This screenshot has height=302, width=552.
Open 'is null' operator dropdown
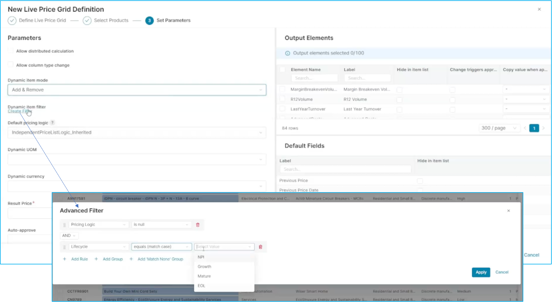(161, 225)
